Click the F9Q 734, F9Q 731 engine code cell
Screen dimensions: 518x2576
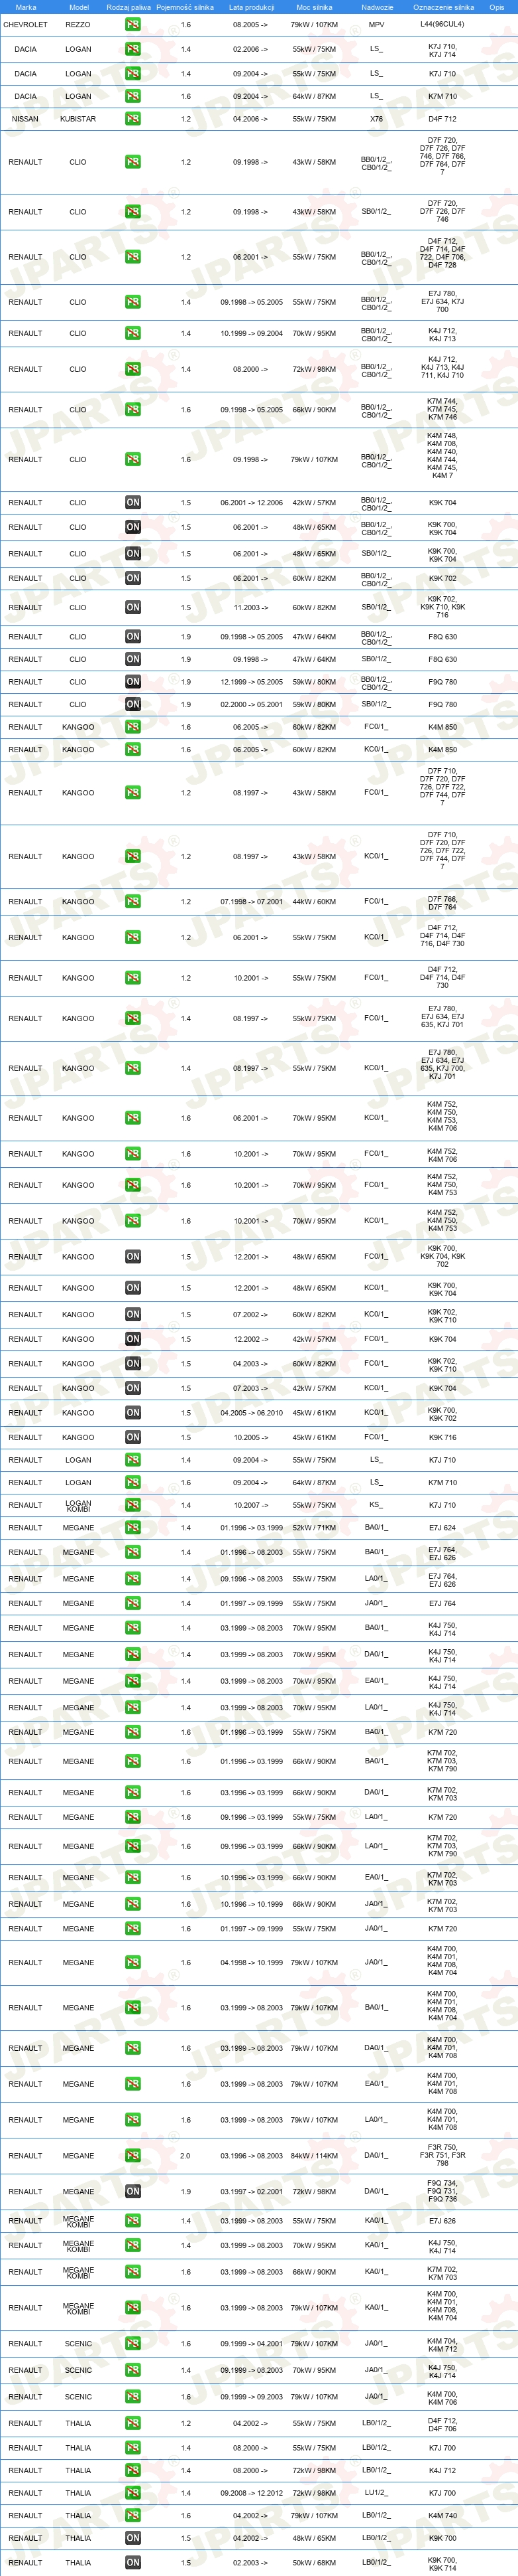pos(442,2191)
